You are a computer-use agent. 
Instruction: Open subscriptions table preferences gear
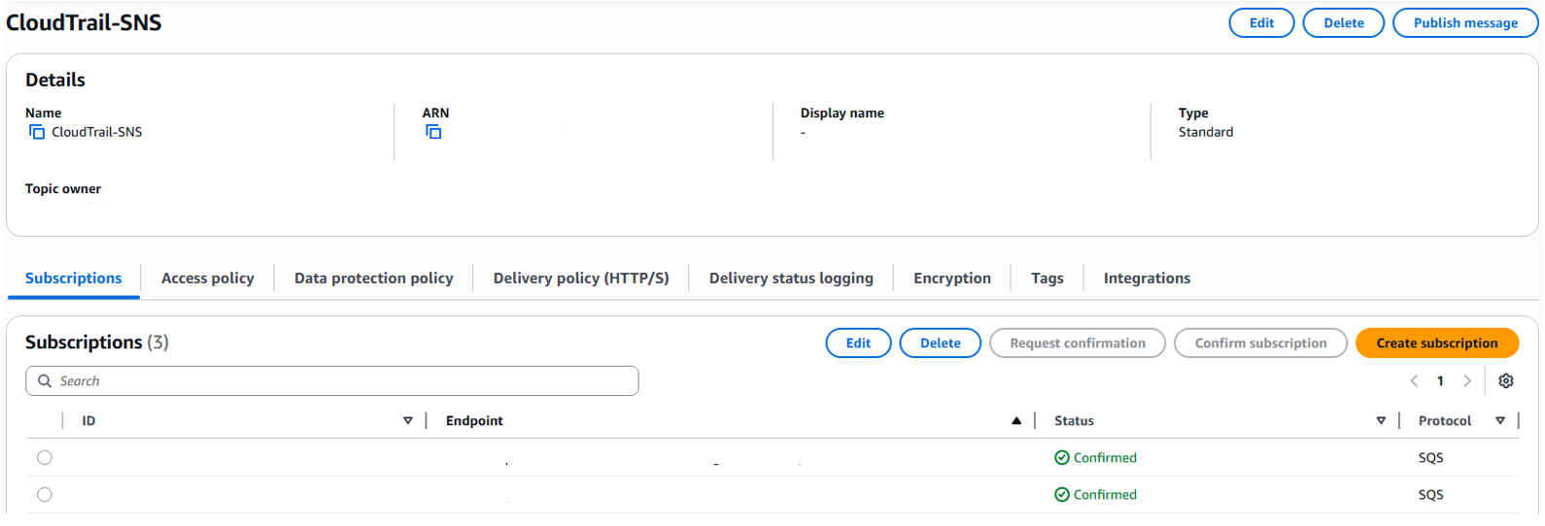pyautogui.click(x=1506, y=381)
